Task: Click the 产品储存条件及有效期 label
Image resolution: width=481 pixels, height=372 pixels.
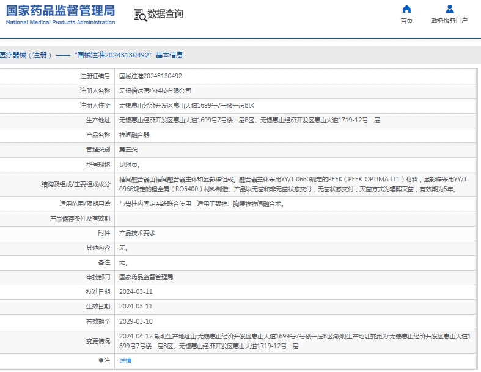Action: coord(79,219)
